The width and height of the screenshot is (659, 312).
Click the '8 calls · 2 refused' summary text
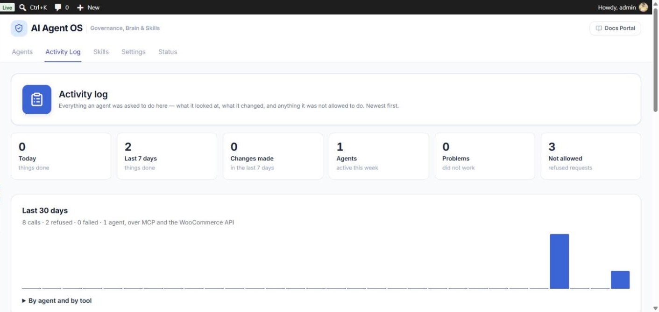128,222
